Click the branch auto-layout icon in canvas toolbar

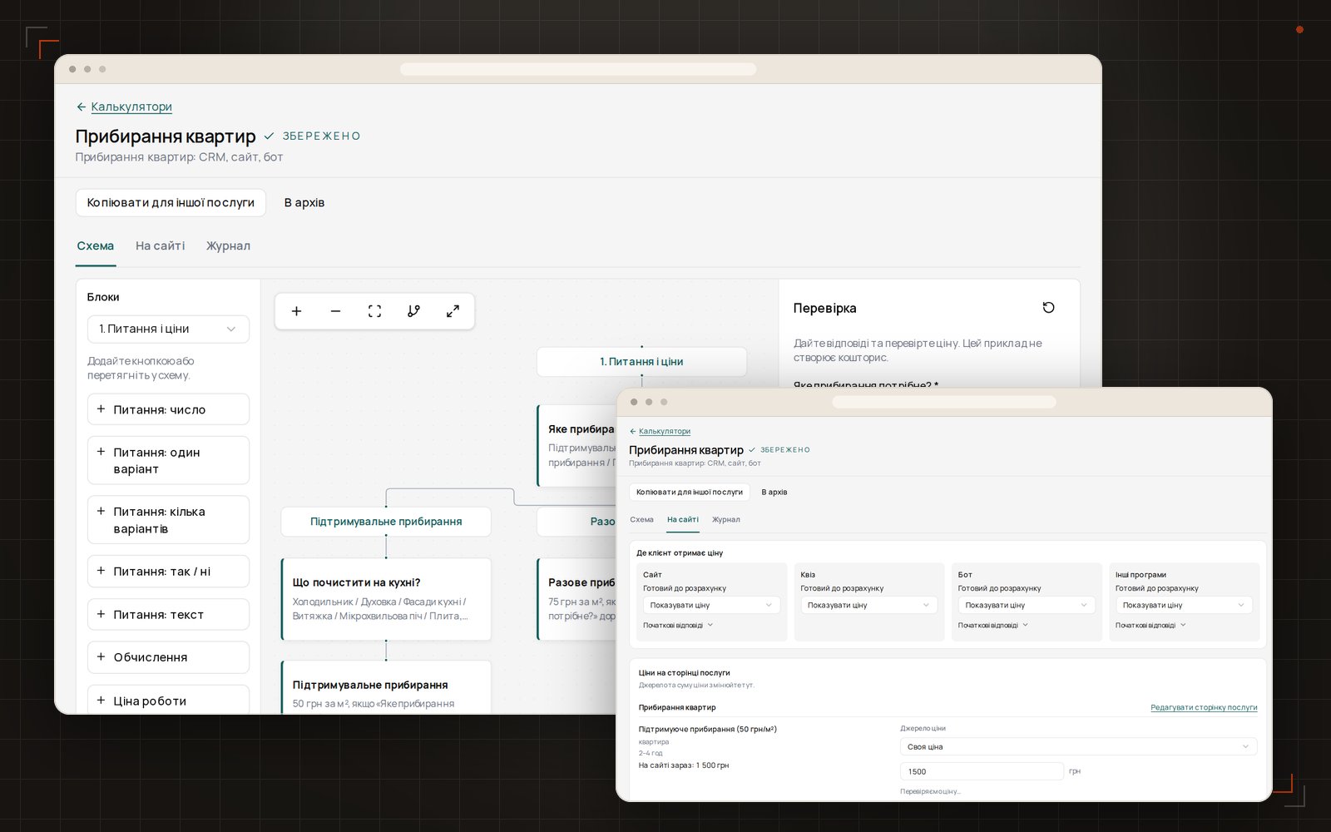tap(413, 311)
